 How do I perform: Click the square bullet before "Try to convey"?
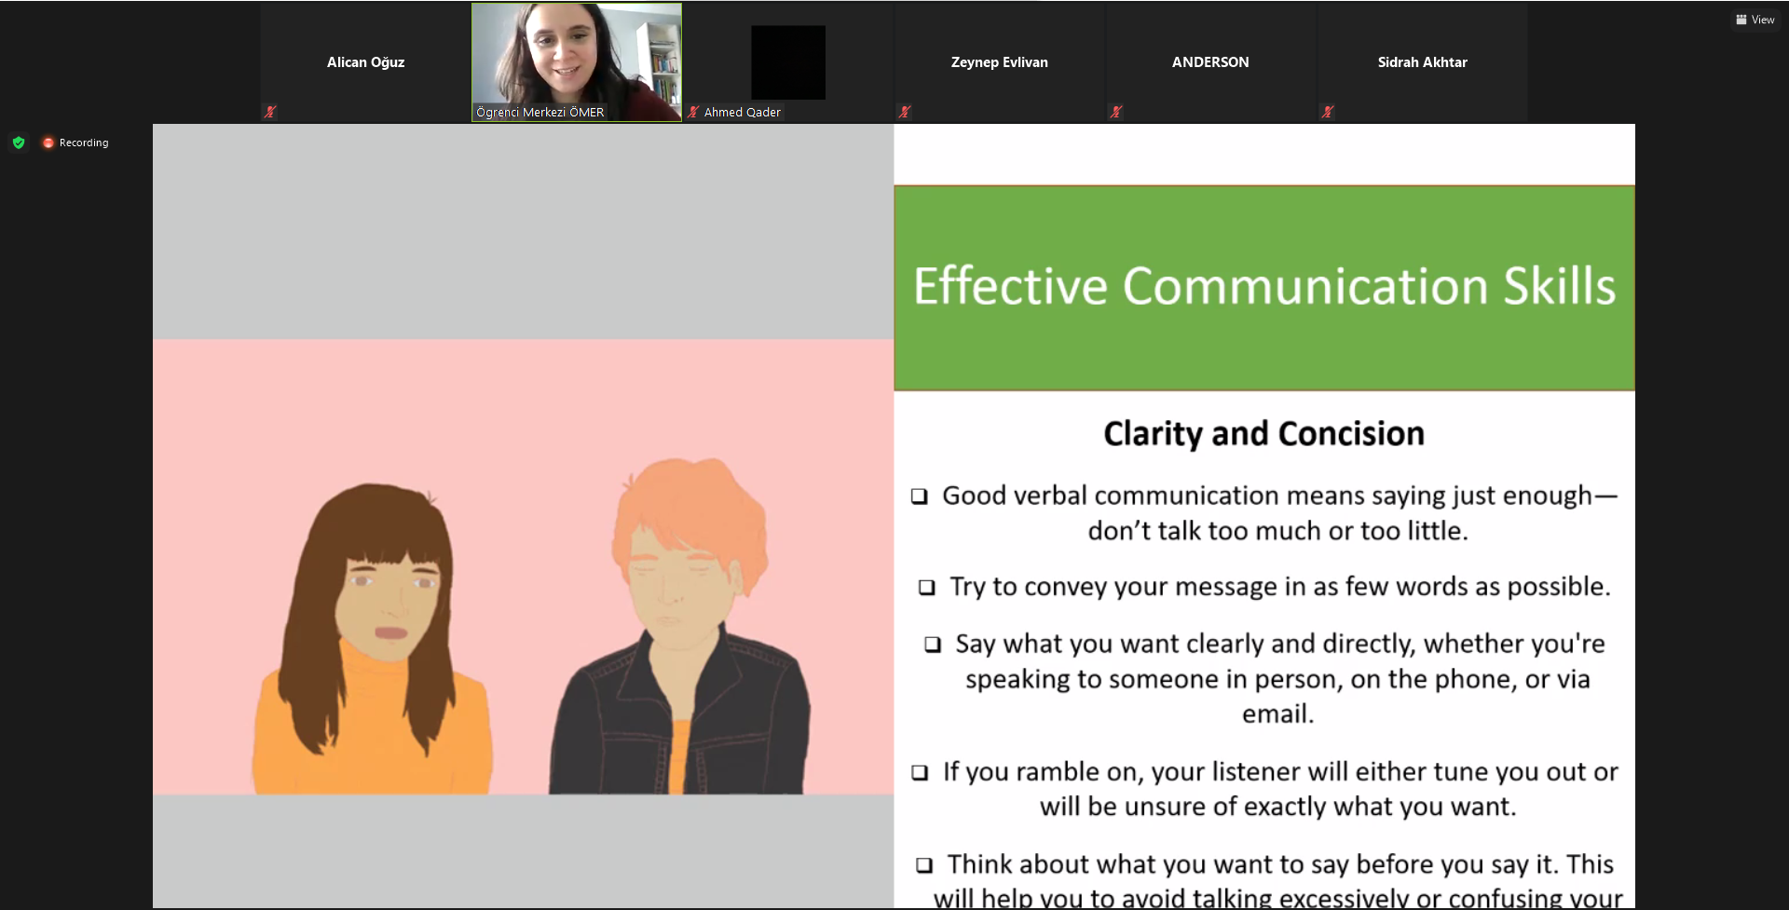click(x=926, y=588)
